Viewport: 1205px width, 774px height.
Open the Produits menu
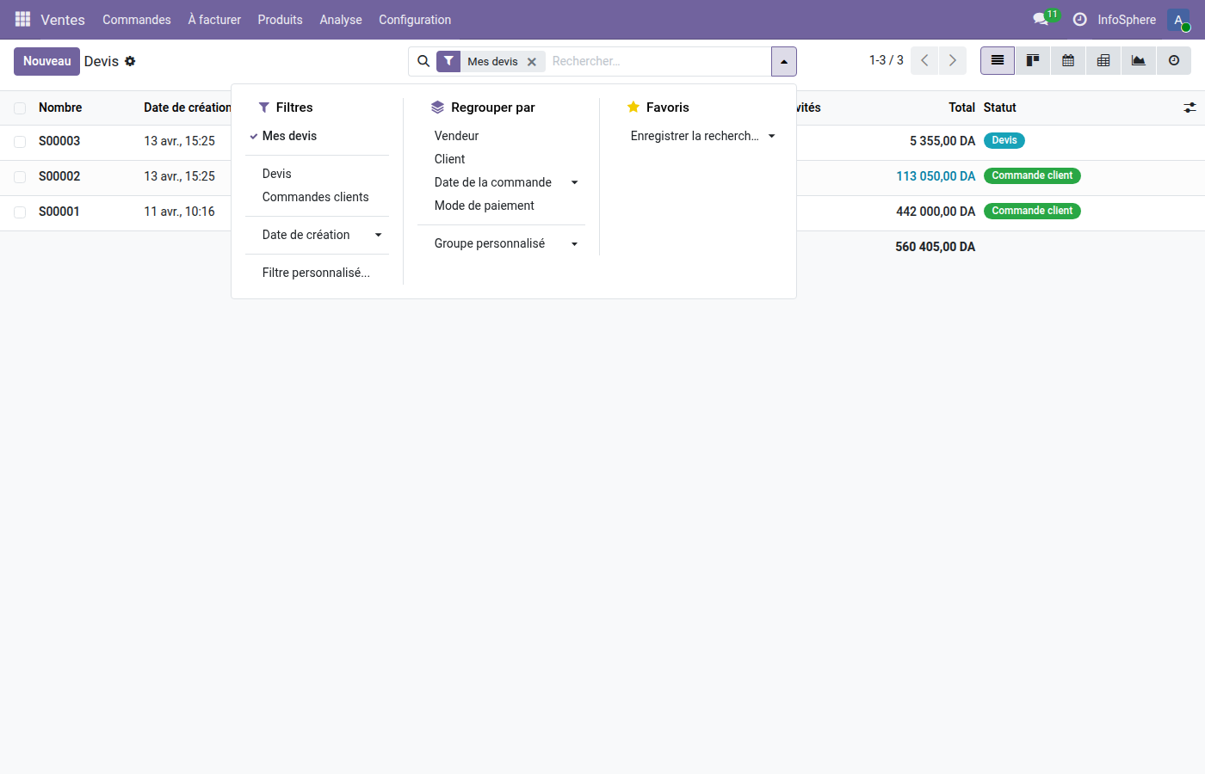tap(280, 19)
